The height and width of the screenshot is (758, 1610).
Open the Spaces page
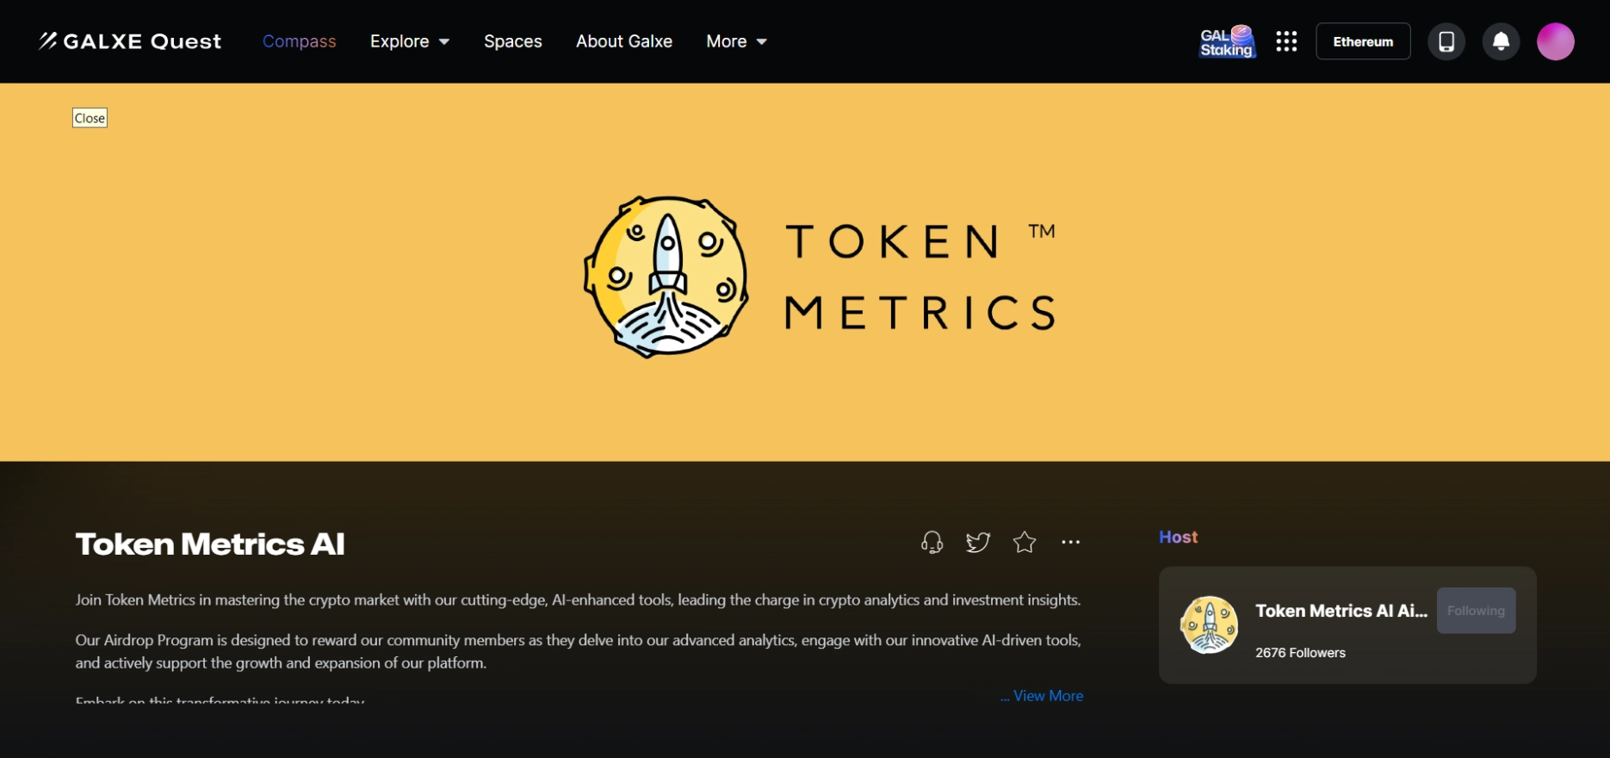513,41
